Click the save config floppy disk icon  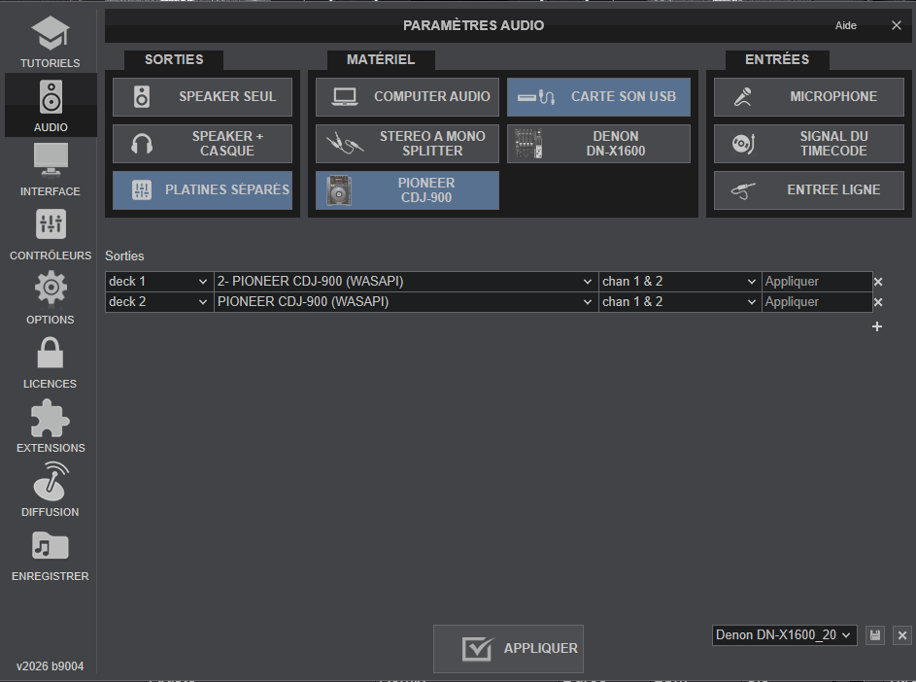(x=875, y=635)
